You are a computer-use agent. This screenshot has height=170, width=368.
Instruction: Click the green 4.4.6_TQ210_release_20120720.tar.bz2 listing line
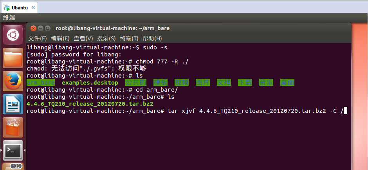click(90, 104)
